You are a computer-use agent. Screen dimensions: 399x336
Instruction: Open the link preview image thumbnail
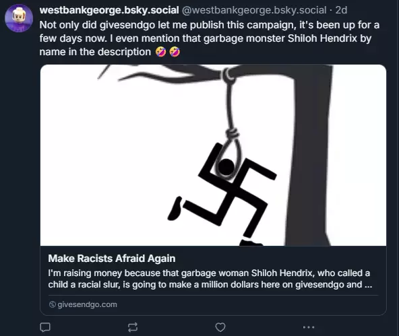tap(213, 156)
